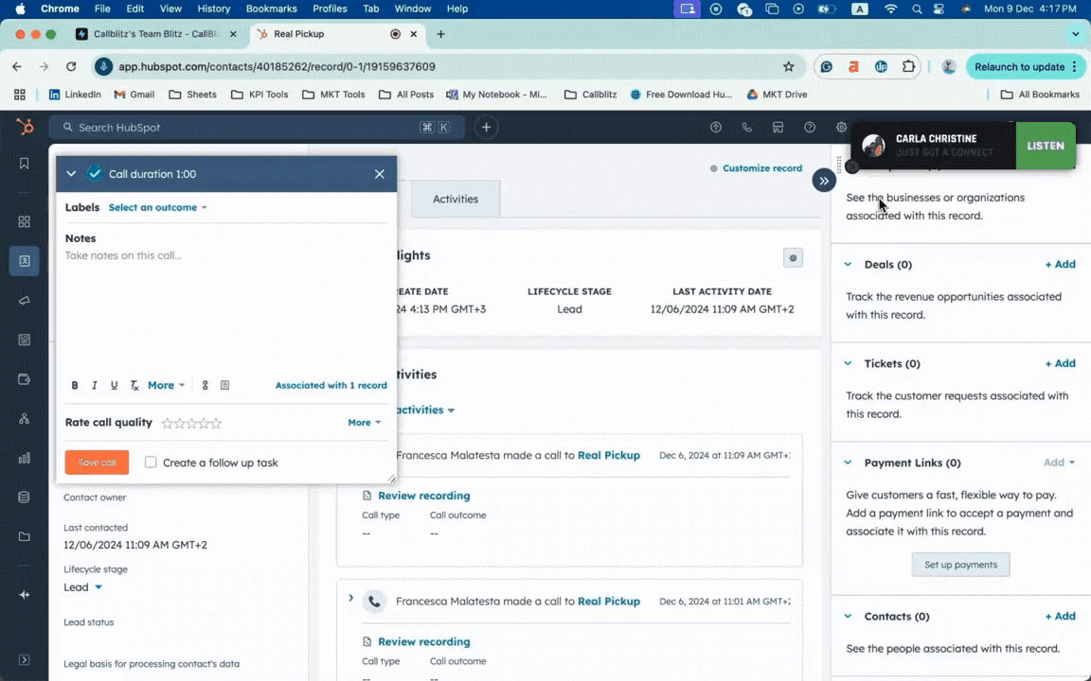Image resolution: width=1091 pixels, height=681 pixels.
Task: Apply bold formatting in call notes
Action: click(x=75, y=385)
